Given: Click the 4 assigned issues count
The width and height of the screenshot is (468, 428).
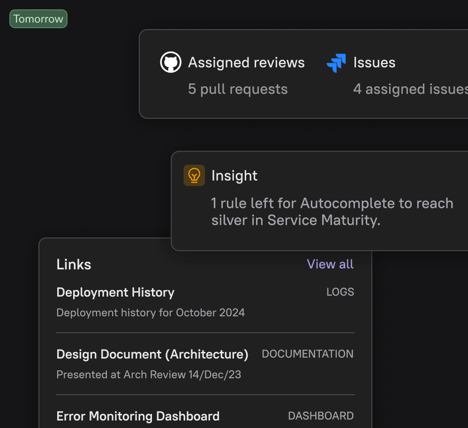Looking at the screenshot, I should pyautogui.click(x=409, y=89).
